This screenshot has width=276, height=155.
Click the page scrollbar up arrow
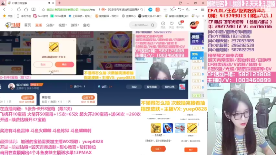pos(205,21)
